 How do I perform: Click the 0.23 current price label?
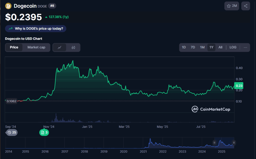click(x=239, y=86)
